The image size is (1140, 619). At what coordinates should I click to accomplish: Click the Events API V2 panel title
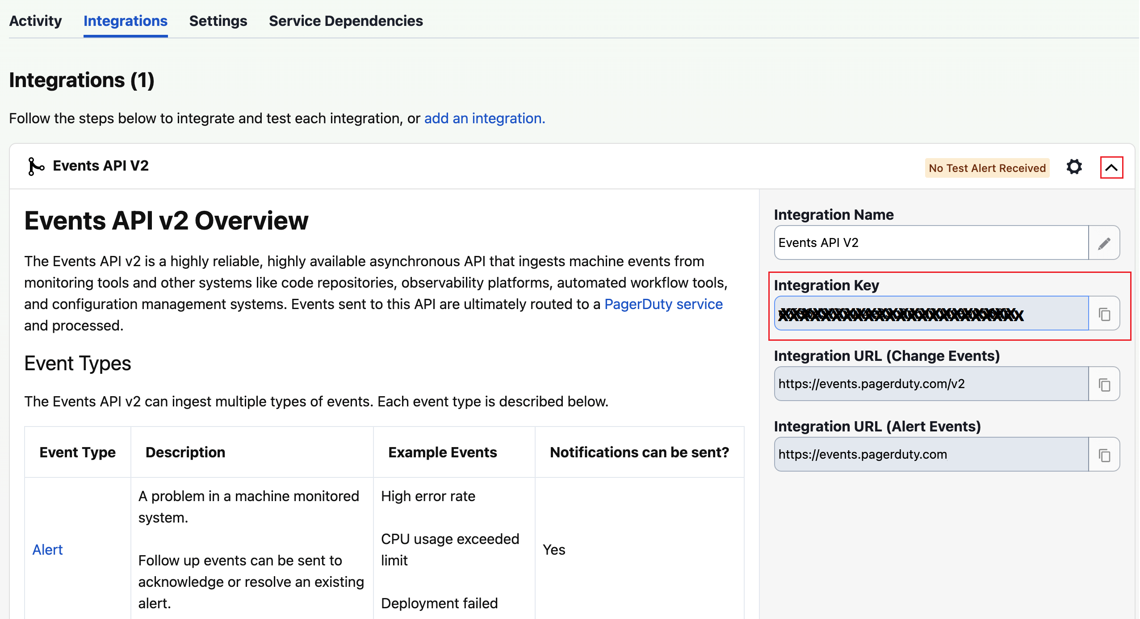point(102,166)
